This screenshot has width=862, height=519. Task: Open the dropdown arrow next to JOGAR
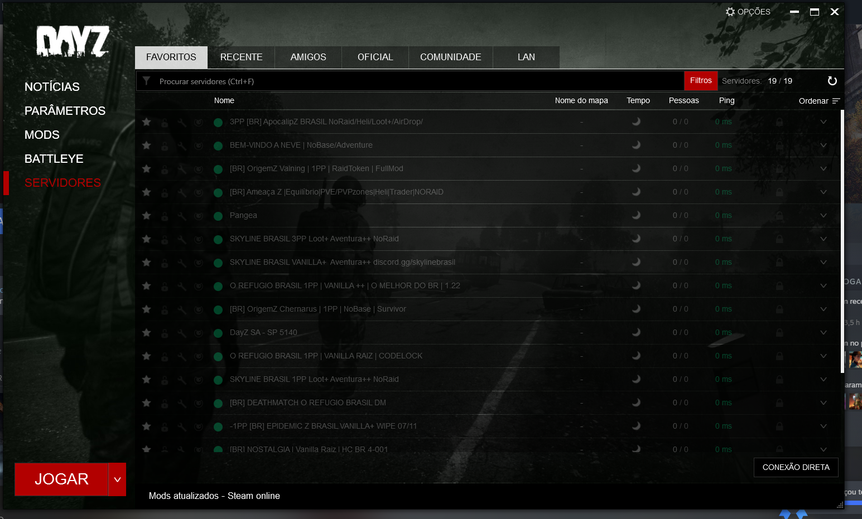(117, 479)
